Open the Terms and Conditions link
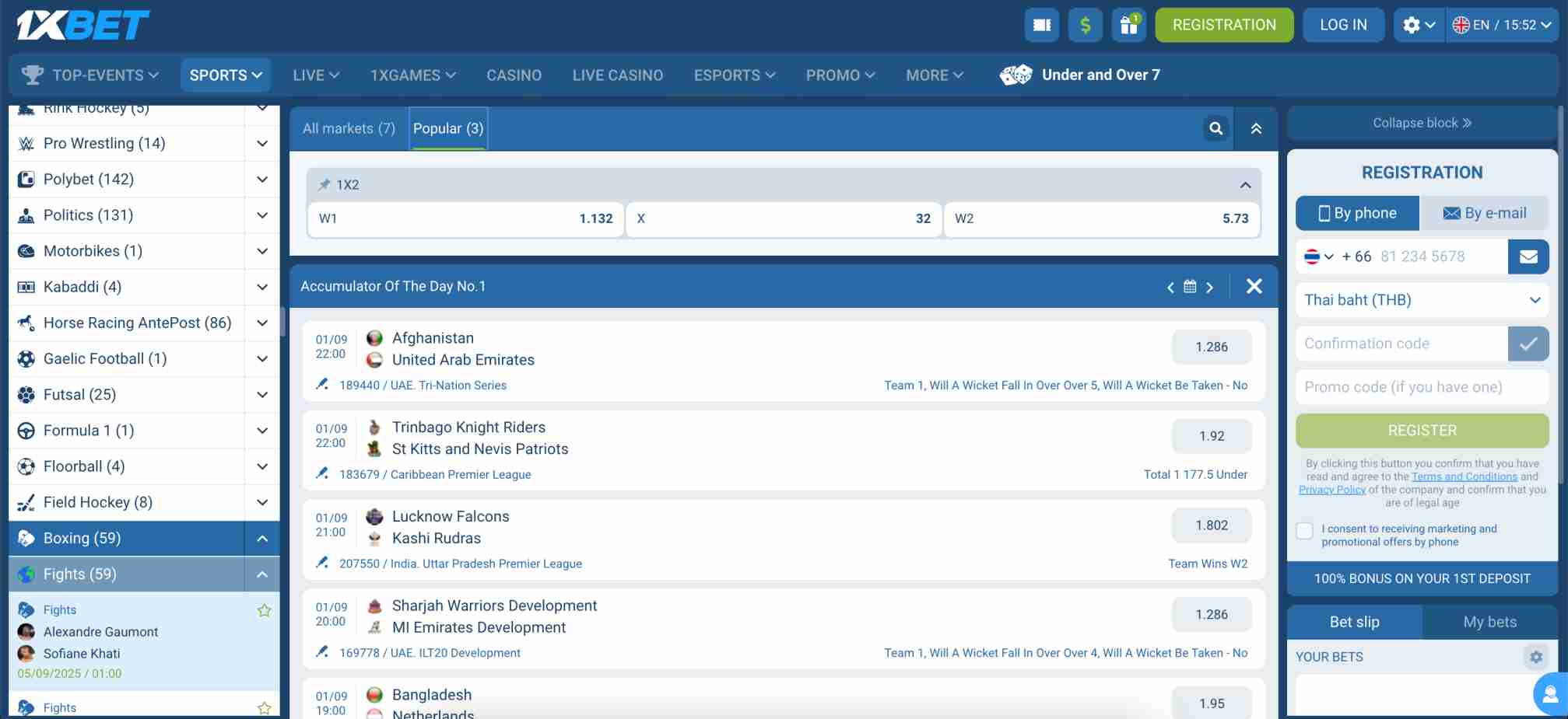The image size is (1568, 719). (x=1464, y=476)
